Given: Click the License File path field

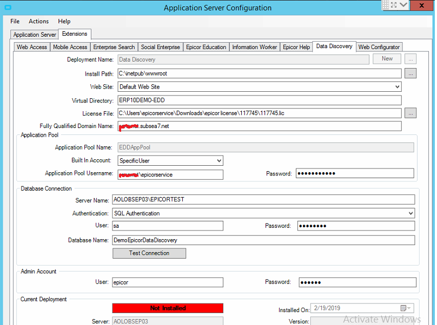Looking at the screenshot, I should coord(260,113).
